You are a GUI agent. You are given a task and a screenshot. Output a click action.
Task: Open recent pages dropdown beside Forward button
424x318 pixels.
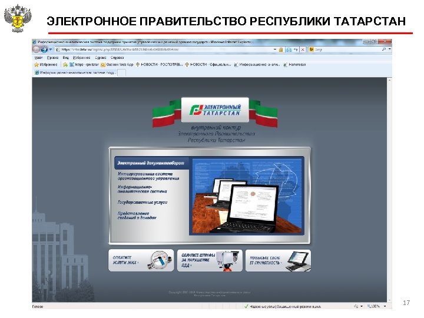click(x=51, y=49)
